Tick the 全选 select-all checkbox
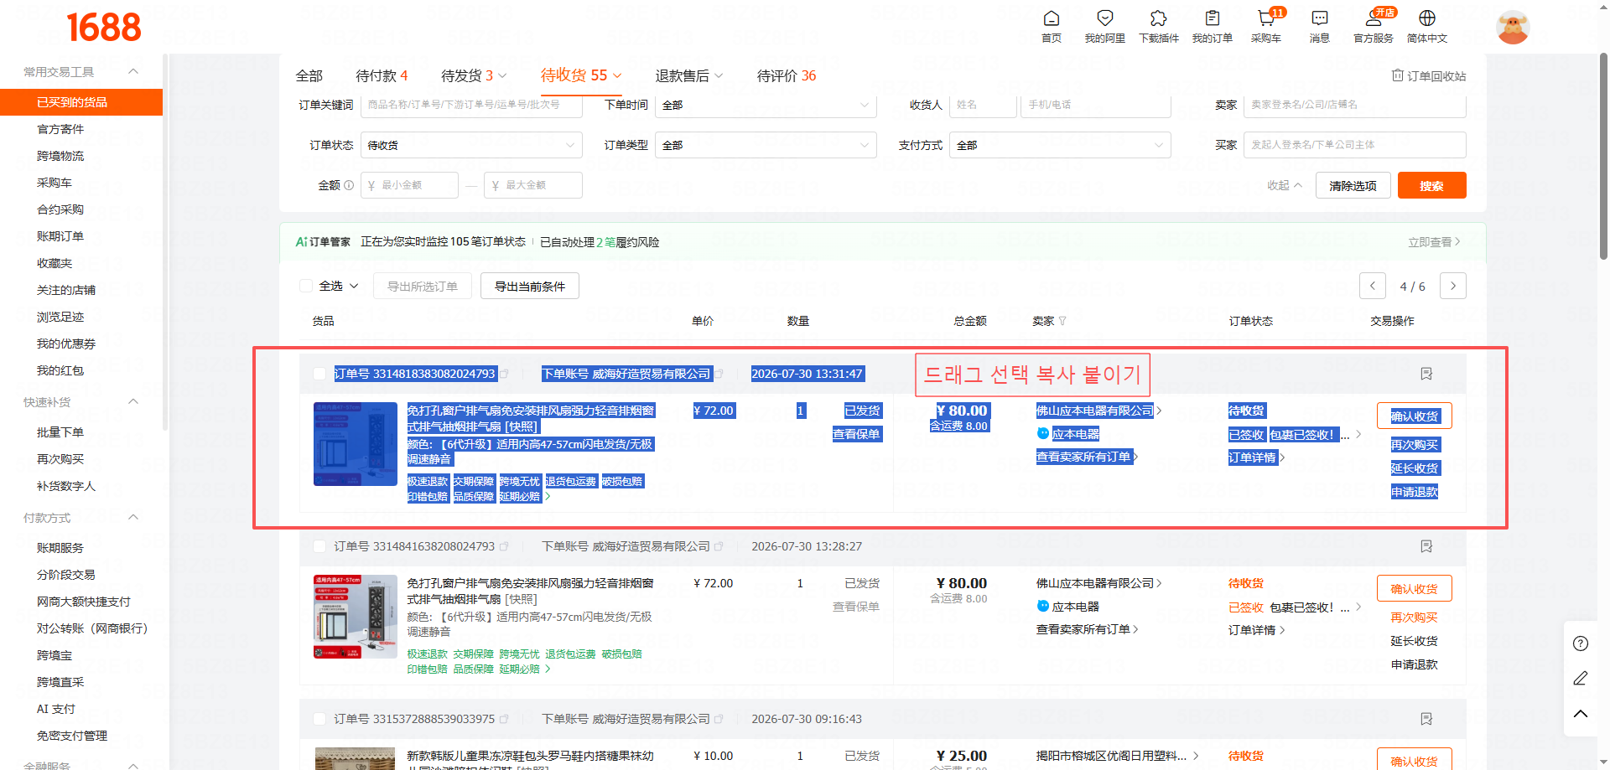Screen dimensions: 1610x770 [306, 286]
